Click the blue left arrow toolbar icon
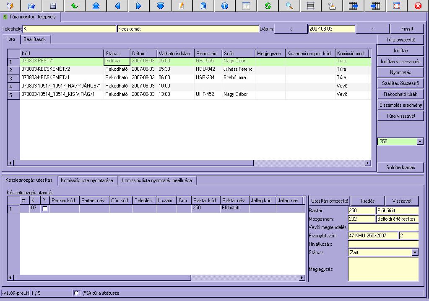 click(117, 6)
